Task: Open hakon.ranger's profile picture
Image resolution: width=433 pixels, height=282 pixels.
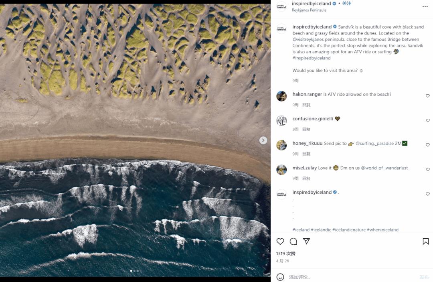Action: tap(281, 96)
